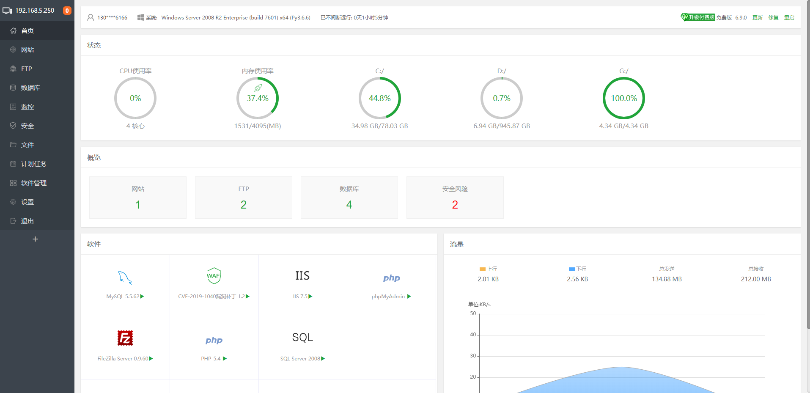Click the 设置 gear icon in sidebar
Image resolution: width=810 pixels, height=393 pixels.
tap(13, 202)
